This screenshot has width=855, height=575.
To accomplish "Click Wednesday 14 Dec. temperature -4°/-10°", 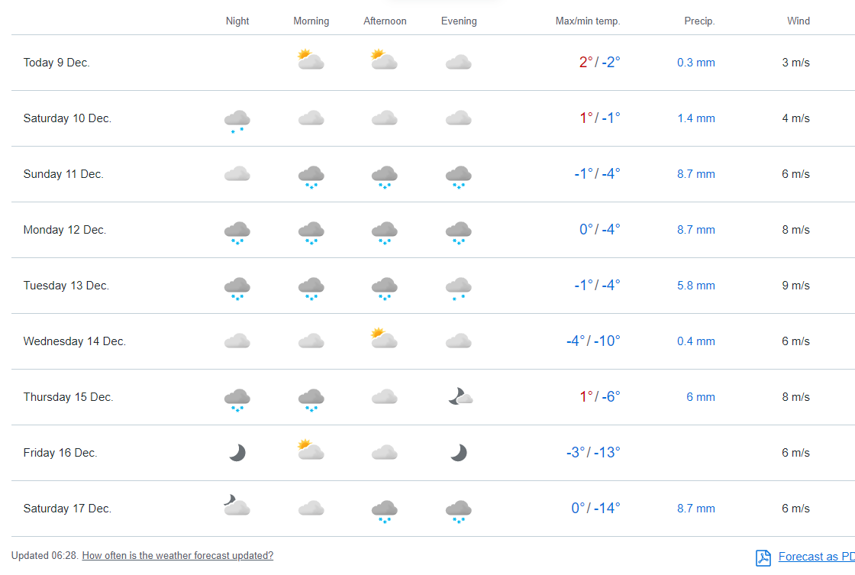I will tap(593, 341).
